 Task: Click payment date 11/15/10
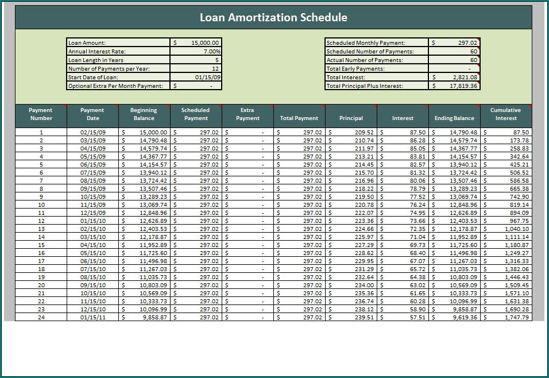93,302
